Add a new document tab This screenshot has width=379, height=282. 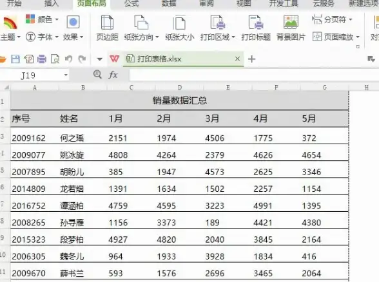click(x=251, y=59)
